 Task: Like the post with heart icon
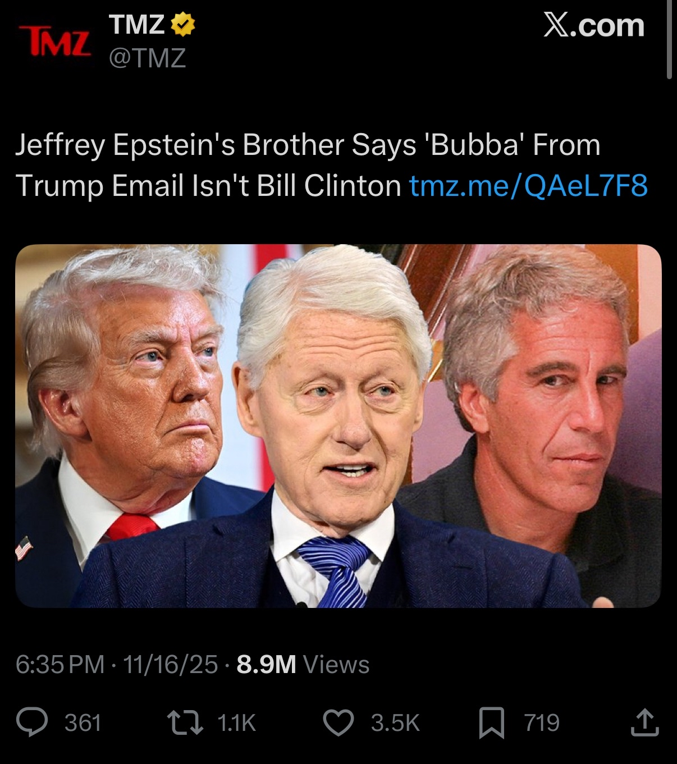(x=339, y=723)
